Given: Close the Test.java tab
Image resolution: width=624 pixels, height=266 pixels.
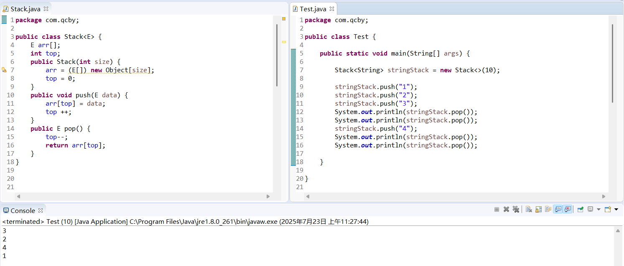Looking at the screenshot, I should (332, 9).
